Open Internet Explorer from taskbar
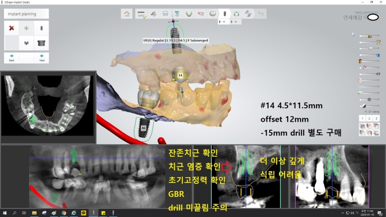 coord(73,213)
